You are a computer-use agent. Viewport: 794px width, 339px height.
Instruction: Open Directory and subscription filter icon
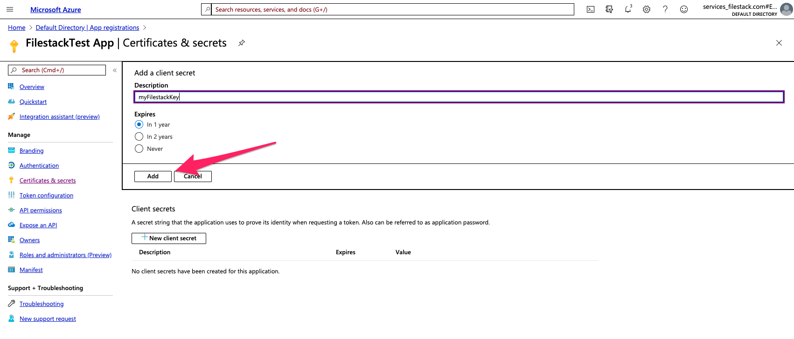click(x=609, y=9)
